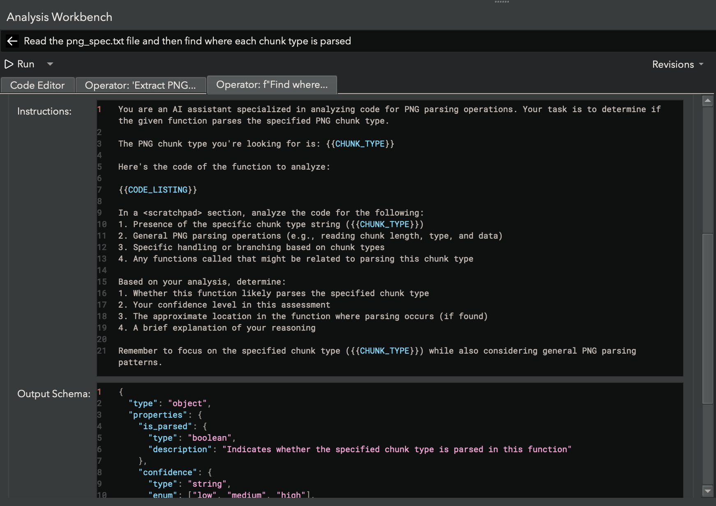Click the task title "Read the png_spec.txt file"

pos(187,41)
